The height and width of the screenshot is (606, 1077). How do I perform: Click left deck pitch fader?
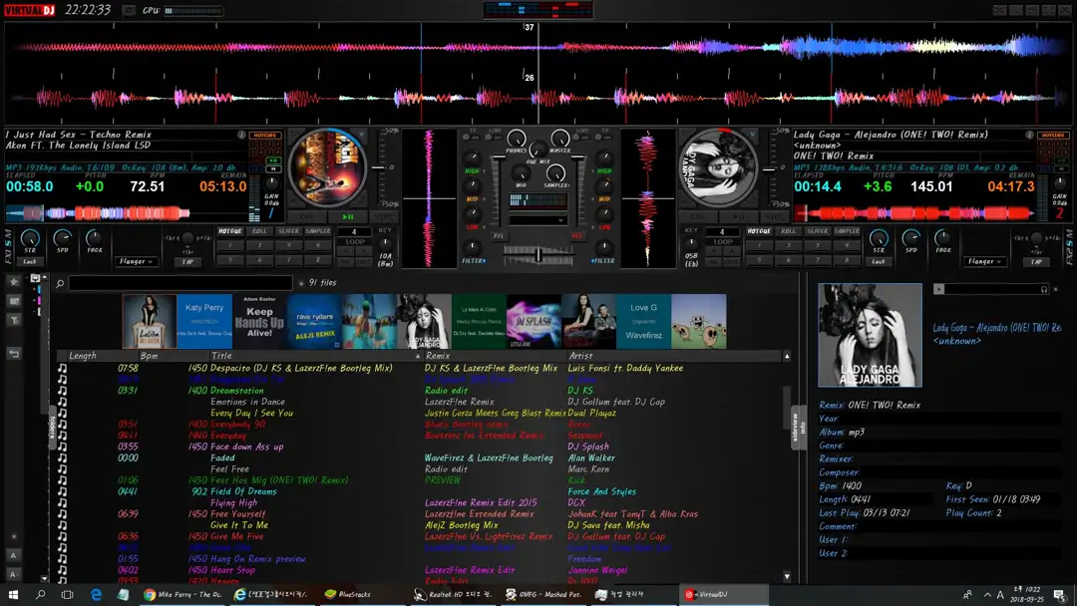(379, 167)
